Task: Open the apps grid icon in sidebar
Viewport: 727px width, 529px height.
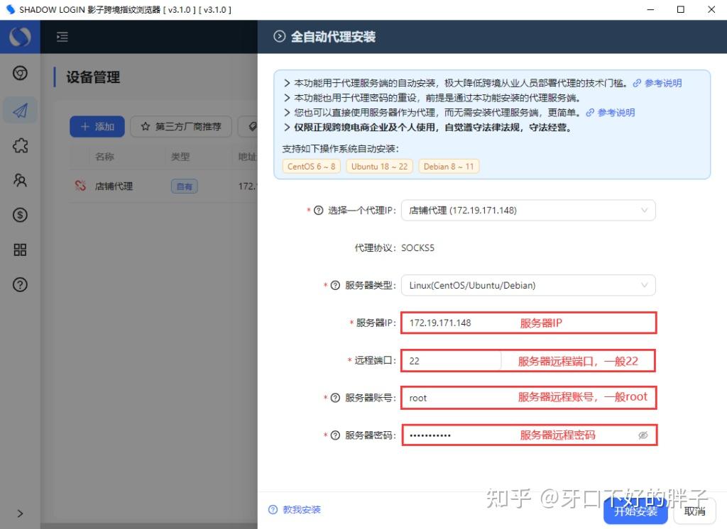Action: (20, 250)
